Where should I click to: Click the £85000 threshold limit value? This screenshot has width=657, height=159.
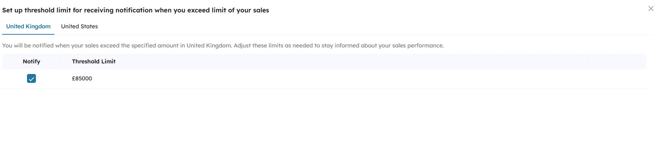[82, 79]
